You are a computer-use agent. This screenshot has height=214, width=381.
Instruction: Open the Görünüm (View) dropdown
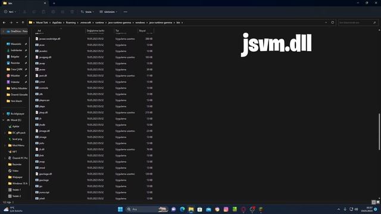[x=108, y=12]
